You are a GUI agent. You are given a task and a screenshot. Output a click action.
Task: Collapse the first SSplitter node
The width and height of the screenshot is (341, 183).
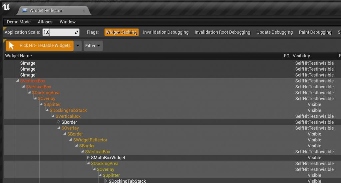[x=41, y=104]
